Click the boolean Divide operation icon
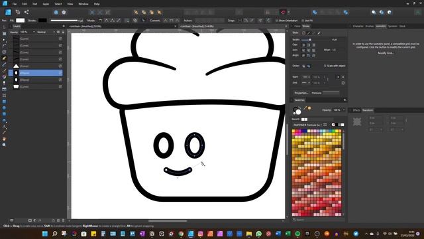This screenshot has width=424, height=239. point(346,12)
